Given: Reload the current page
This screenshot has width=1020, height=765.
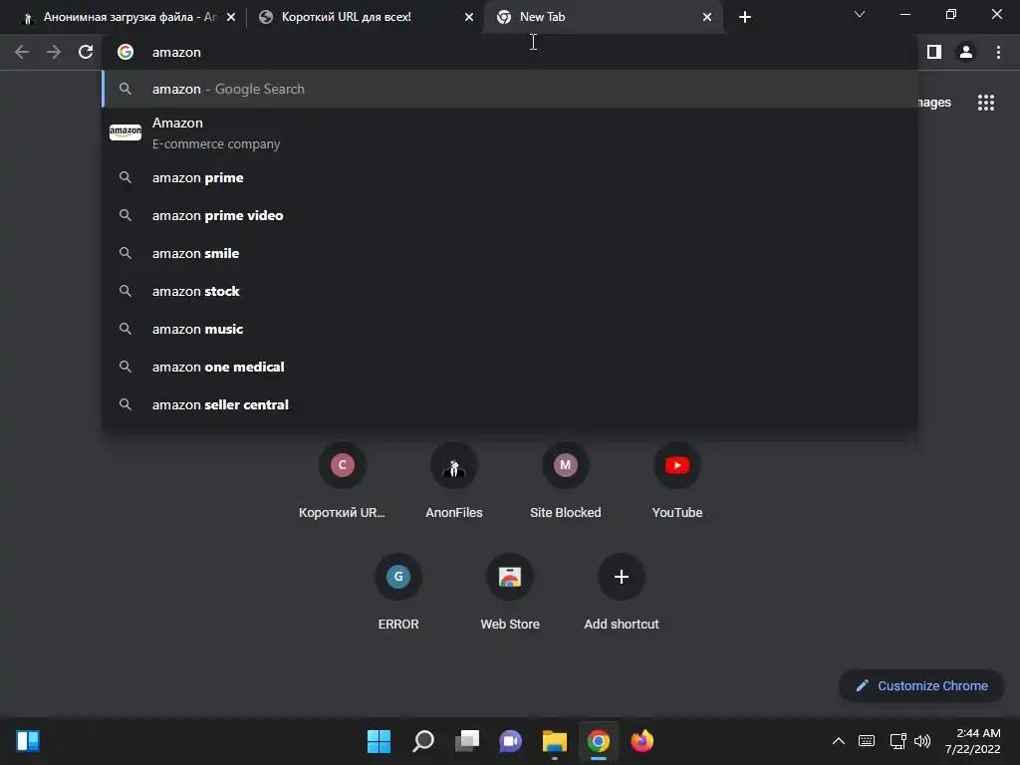Looking at the screenshot, I should (86, 52).
